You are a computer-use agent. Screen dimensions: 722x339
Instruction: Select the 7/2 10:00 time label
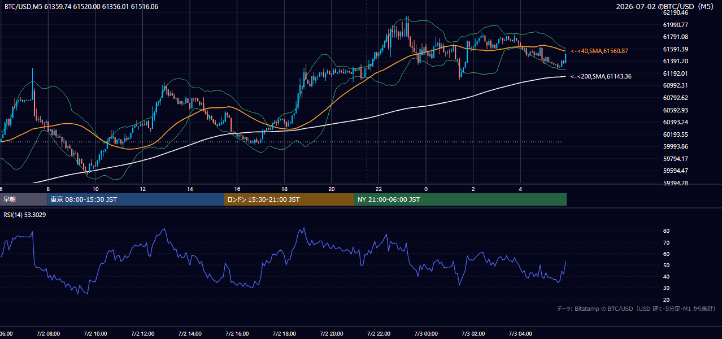95,334
